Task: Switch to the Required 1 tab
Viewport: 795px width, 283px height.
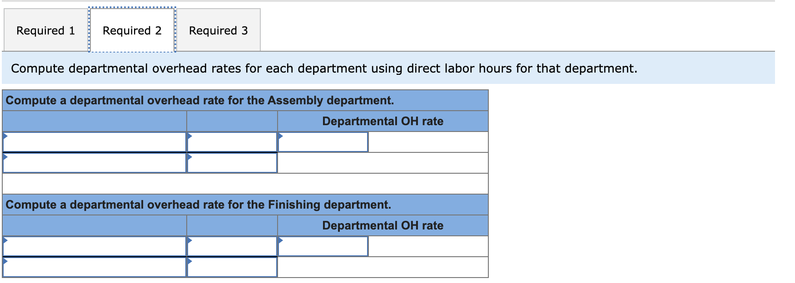Action: click(45, 30)
